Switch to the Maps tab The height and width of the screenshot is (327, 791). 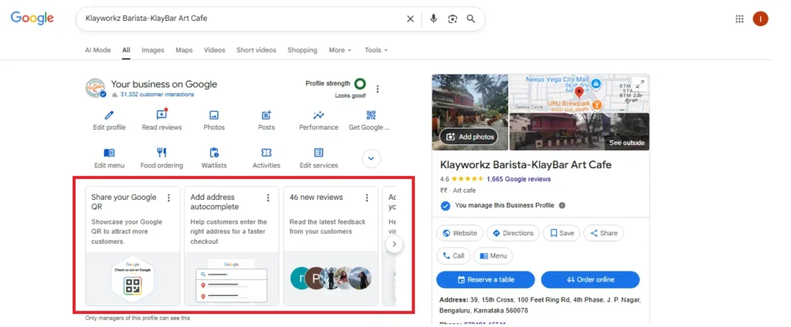tap(184, 50)
